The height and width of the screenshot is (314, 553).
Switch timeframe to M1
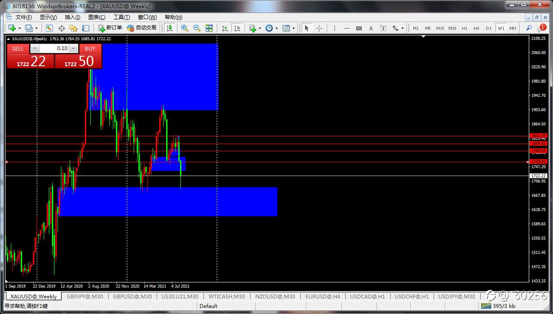tap(416, 28)
